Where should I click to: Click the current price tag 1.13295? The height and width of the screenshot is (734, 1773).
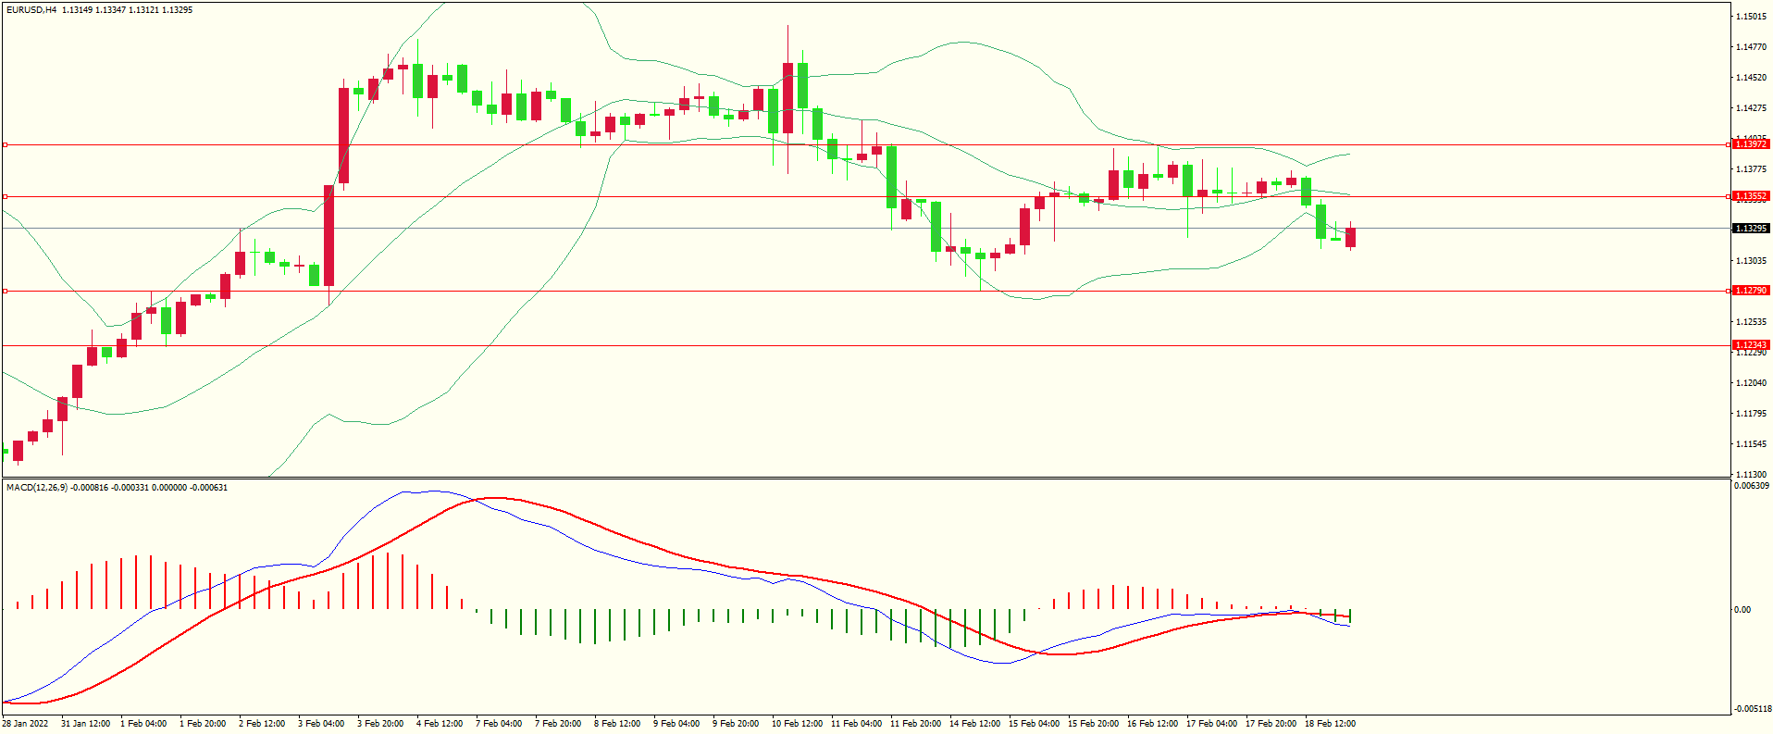(1751, 229)
